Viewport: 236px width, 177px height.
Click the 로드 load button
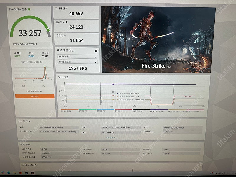pyautogui.click(x=24, y=86)
